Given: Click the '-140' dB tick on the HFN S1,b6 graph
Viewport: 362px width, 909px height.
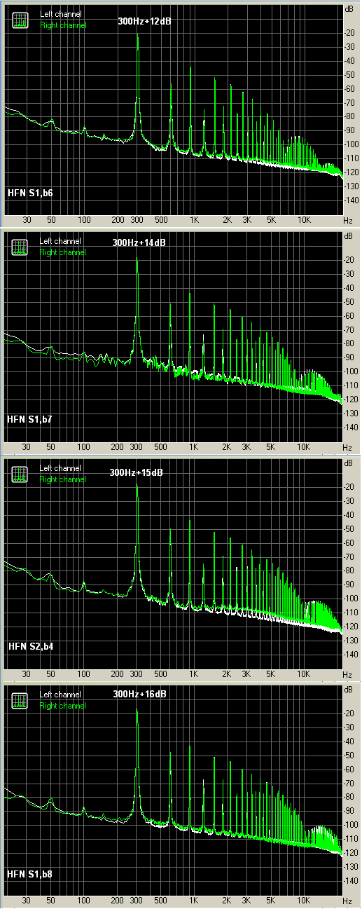Looking at the screenshot, I should 350,200.
